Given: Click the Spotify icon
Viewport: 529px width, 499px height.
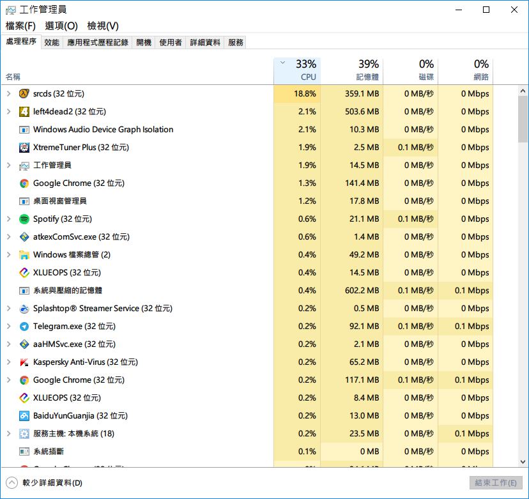Looking at the screenshot, I should coord(24,219).
